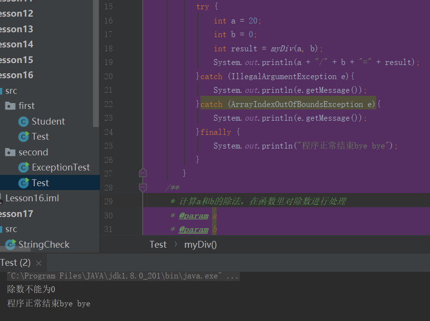This screenshot has height=321, width=430.
Task: Select the Test (2) run tab
Action: pos(16,263)
